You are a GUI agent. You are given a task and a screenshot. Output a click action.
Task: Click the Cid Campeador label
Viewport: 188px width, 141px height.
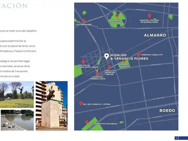coord(83,24)
